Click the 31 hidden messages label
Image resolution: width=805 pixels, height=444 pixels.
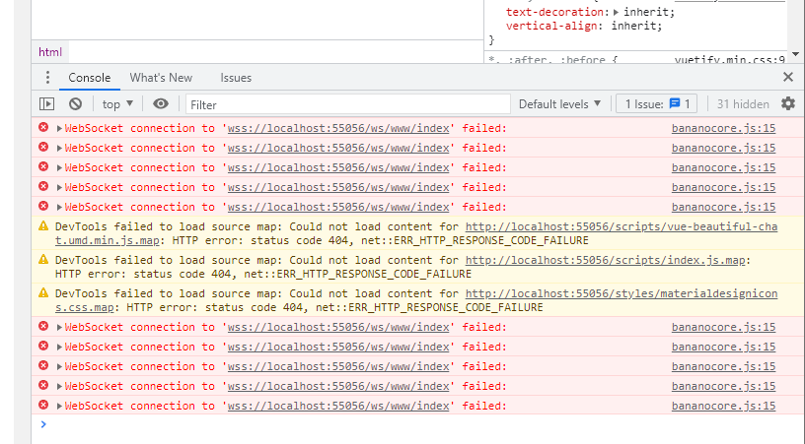(x=743, y=104)
